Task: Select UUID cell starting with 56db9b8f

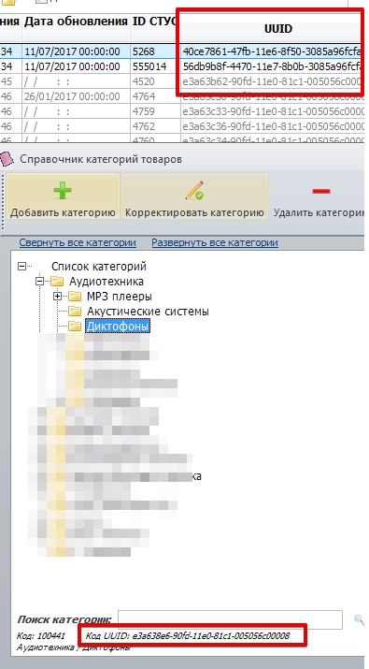Action: coord(272,66)
